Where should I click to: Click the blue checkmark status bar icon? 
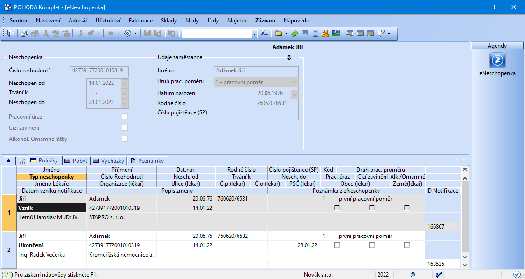[x=439, y=275]
